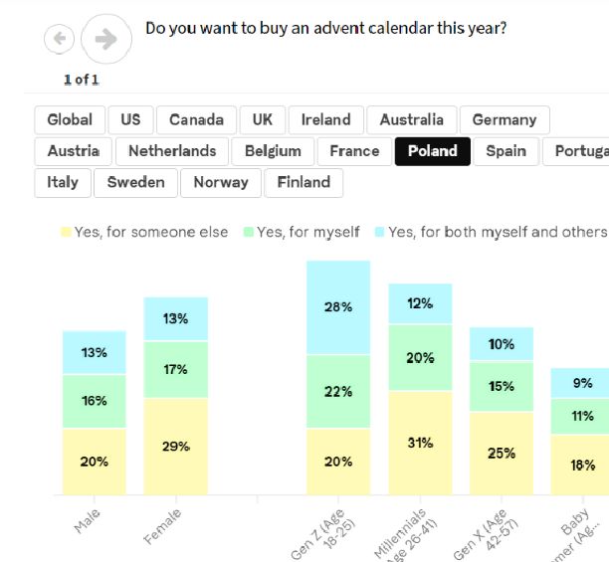Open the UK tab

click(263, 119)
